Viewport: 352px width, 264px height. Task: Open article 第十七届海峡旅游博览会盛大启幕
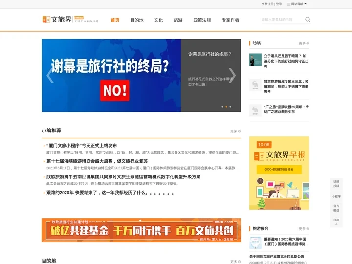[x=97, y=161]
